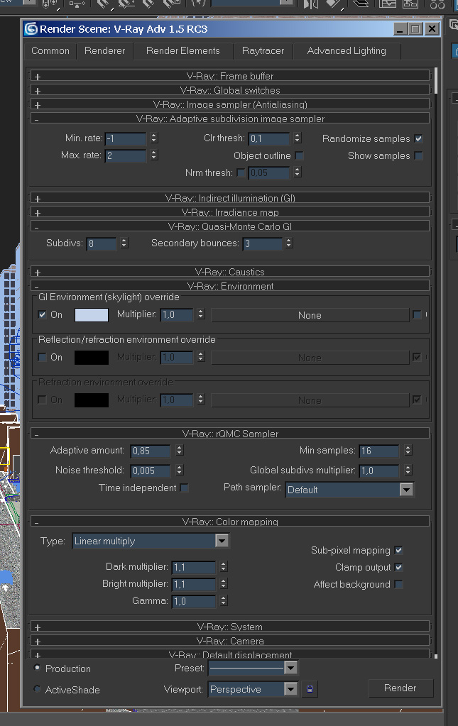Open the Preset dropdown

point(253,668)
